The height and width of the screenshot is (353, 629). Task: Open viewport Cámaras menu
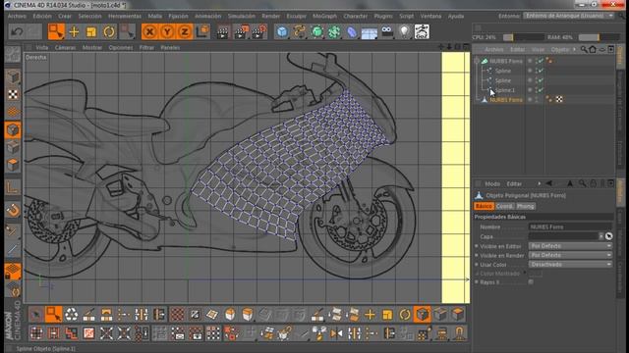point(65,47)
